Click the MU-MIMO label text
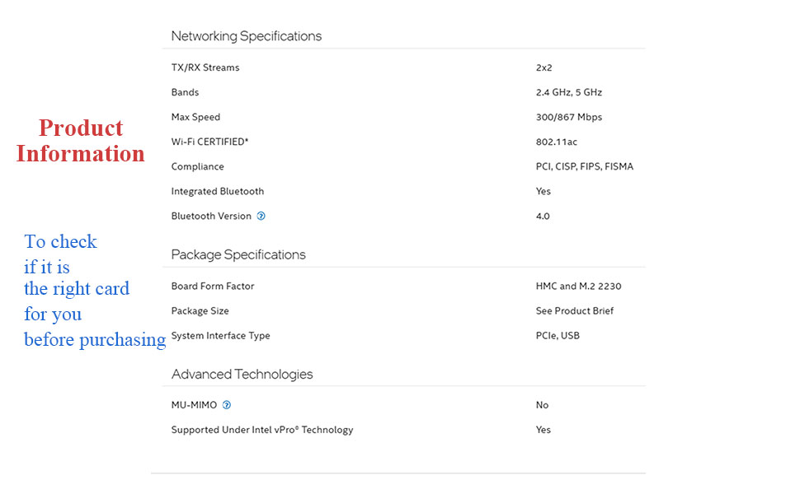 (x=194, y=405)
